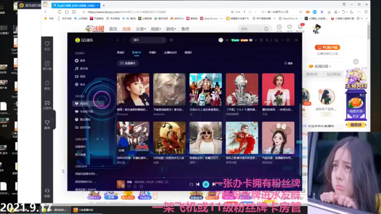381x214 pixels.
Task: Open 电台 radio in QQ Music sidebar
Action: 80,85
